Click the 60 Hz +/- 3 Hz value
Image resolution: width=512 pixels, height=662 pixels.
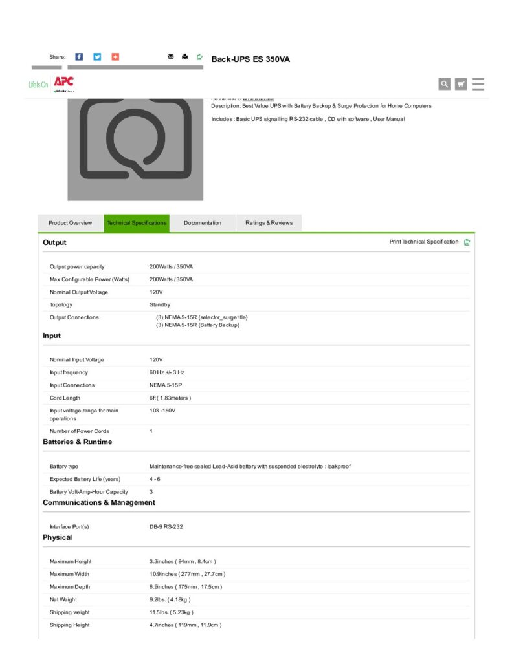coord(167,372)
